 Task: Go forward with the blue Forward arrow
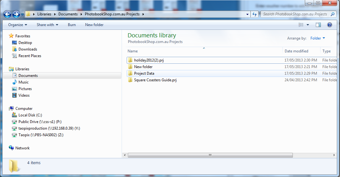16,14
